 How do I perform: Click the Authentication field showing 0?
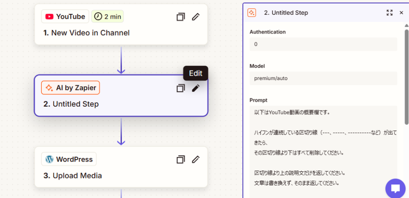(323, 44)
